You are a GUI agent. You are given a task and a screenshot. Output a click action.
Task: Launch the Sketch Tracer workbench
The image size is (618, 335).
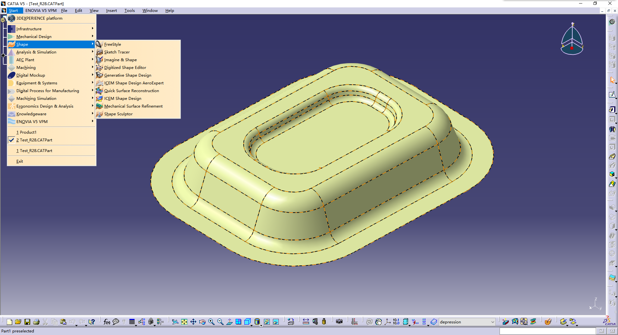(x=138, y=52)
